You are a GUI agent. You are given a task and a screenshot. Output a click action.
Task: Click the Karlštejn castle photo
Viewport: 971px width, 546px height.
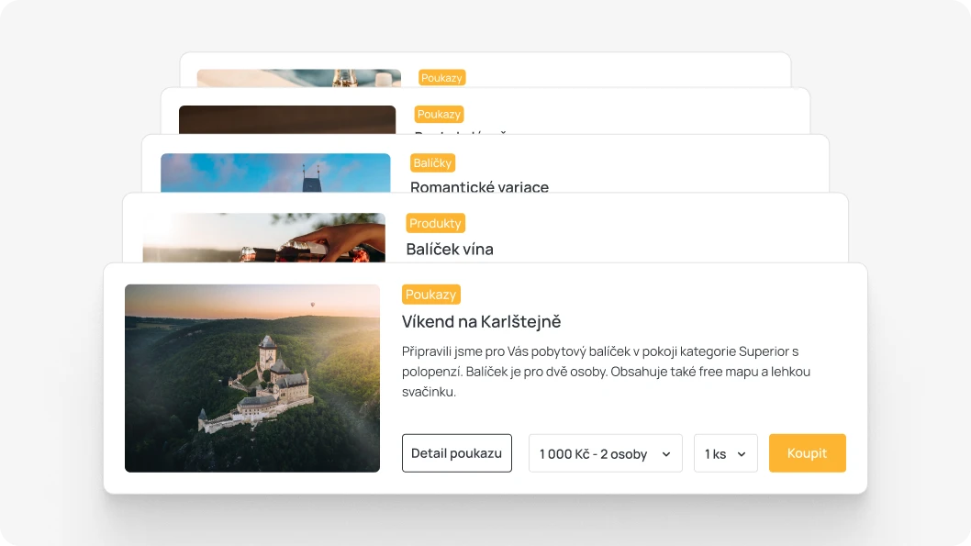coord(252,378)
